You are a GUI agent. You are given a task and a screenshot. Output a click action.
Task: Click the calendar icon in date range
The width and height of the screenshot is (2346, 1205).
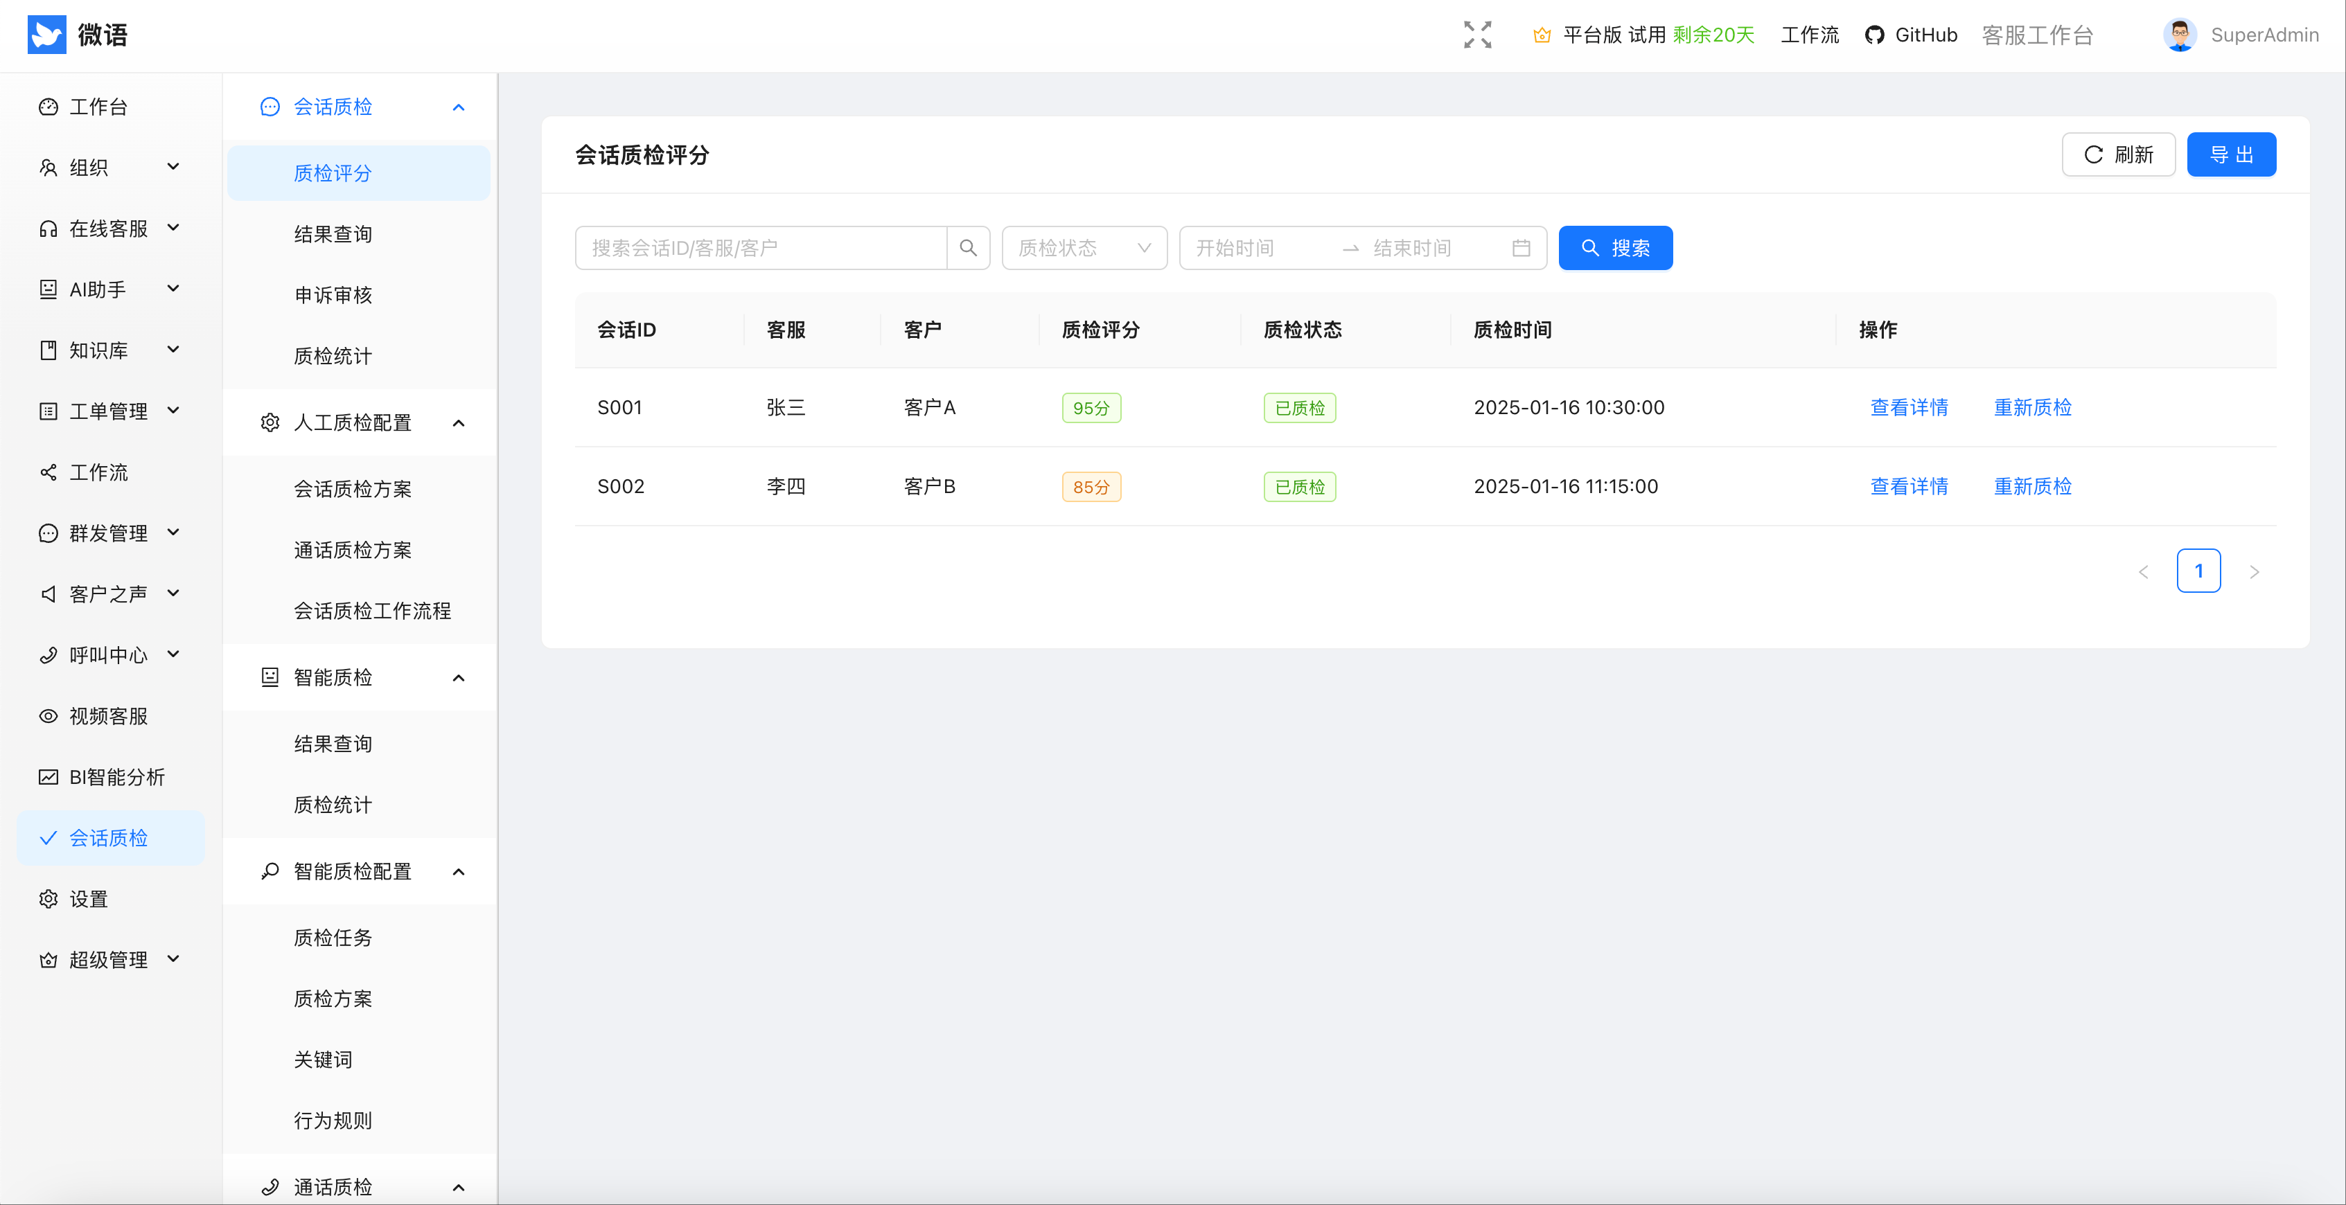[1520, 247]
